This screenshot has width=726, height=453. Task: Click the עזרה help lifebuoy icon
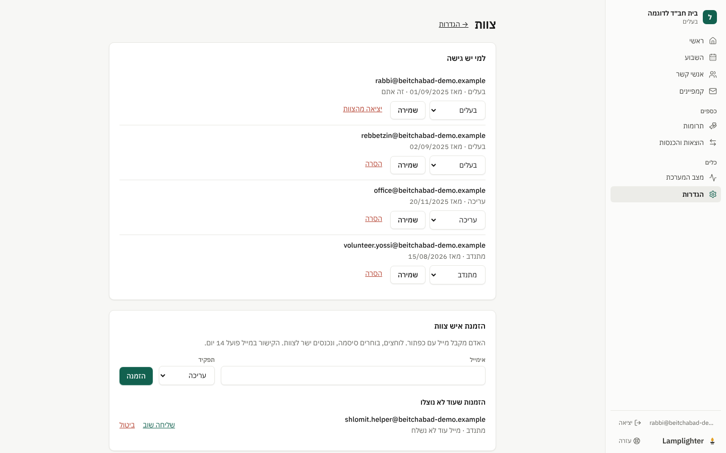click(x=637, y=441)
